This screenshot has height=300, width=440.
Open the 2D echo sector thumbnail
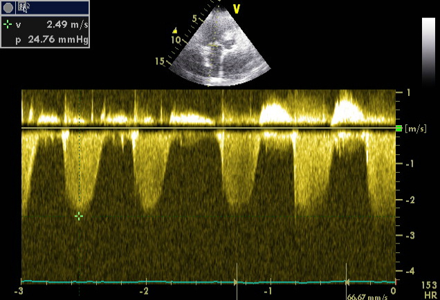[220, 46]
